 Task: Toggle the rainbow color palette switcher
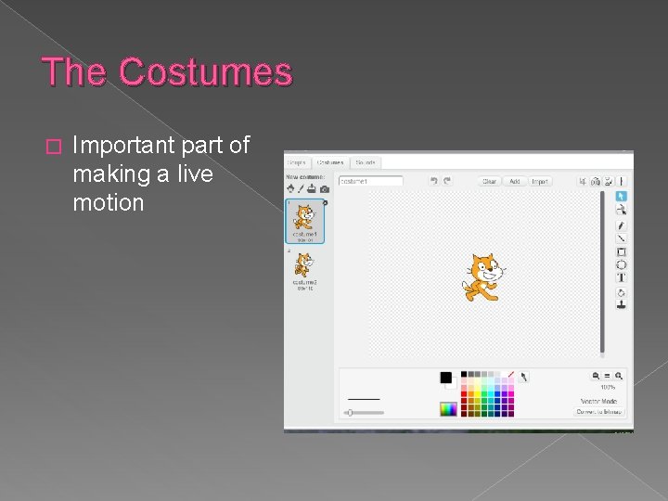point(448,409)
